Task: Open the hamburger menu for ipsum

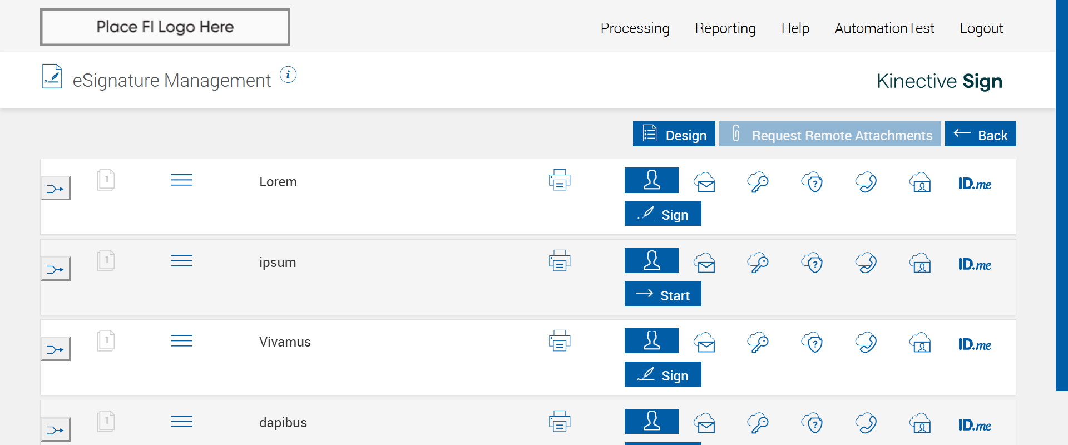Action: point(181,261)
